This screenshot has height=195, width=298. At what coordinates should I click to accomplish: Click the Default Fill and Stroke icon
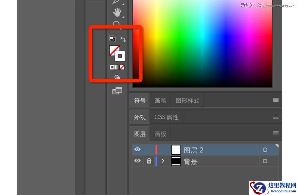(x=112, y=39)
